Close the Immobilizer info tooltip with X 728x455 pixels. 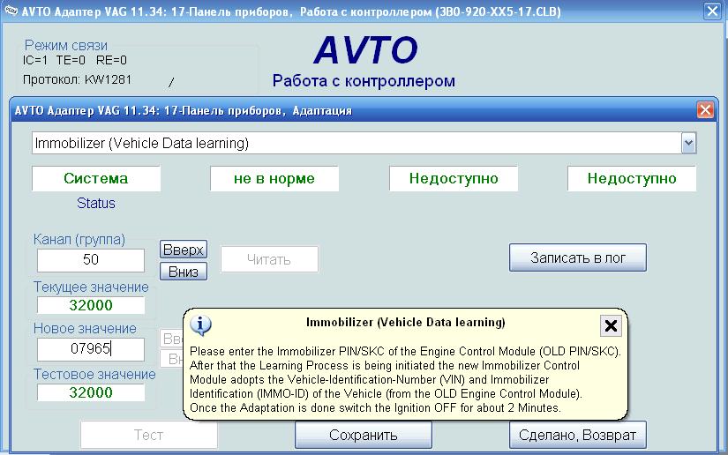[x=611, y=325]
